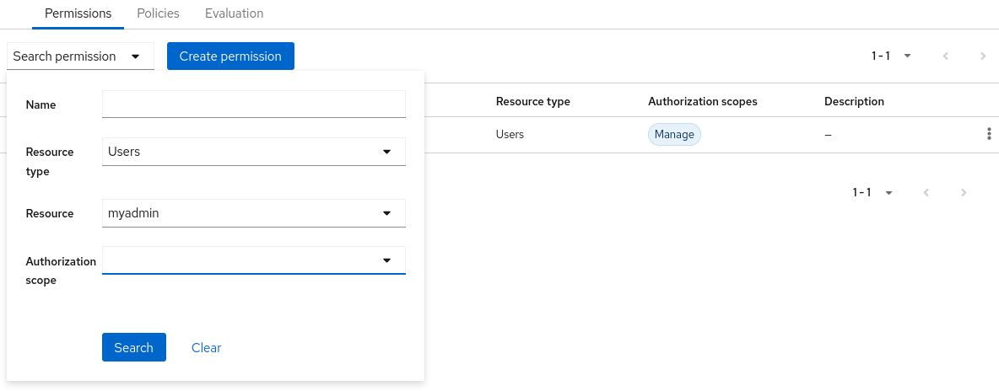
Task: Toggle the Search permission dropdown
Action: pyautogui.click(x=80, y=56)
